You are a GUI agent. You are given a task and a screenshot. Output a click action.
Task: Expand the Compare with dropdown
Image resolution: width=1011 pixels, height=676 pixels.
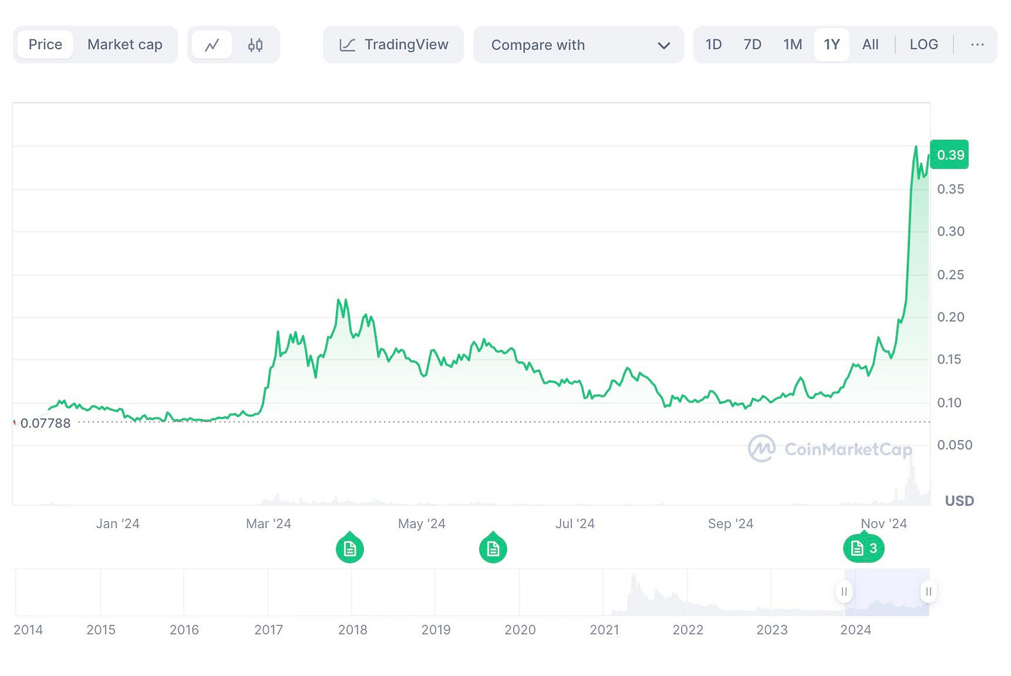(x=578, y=45)
